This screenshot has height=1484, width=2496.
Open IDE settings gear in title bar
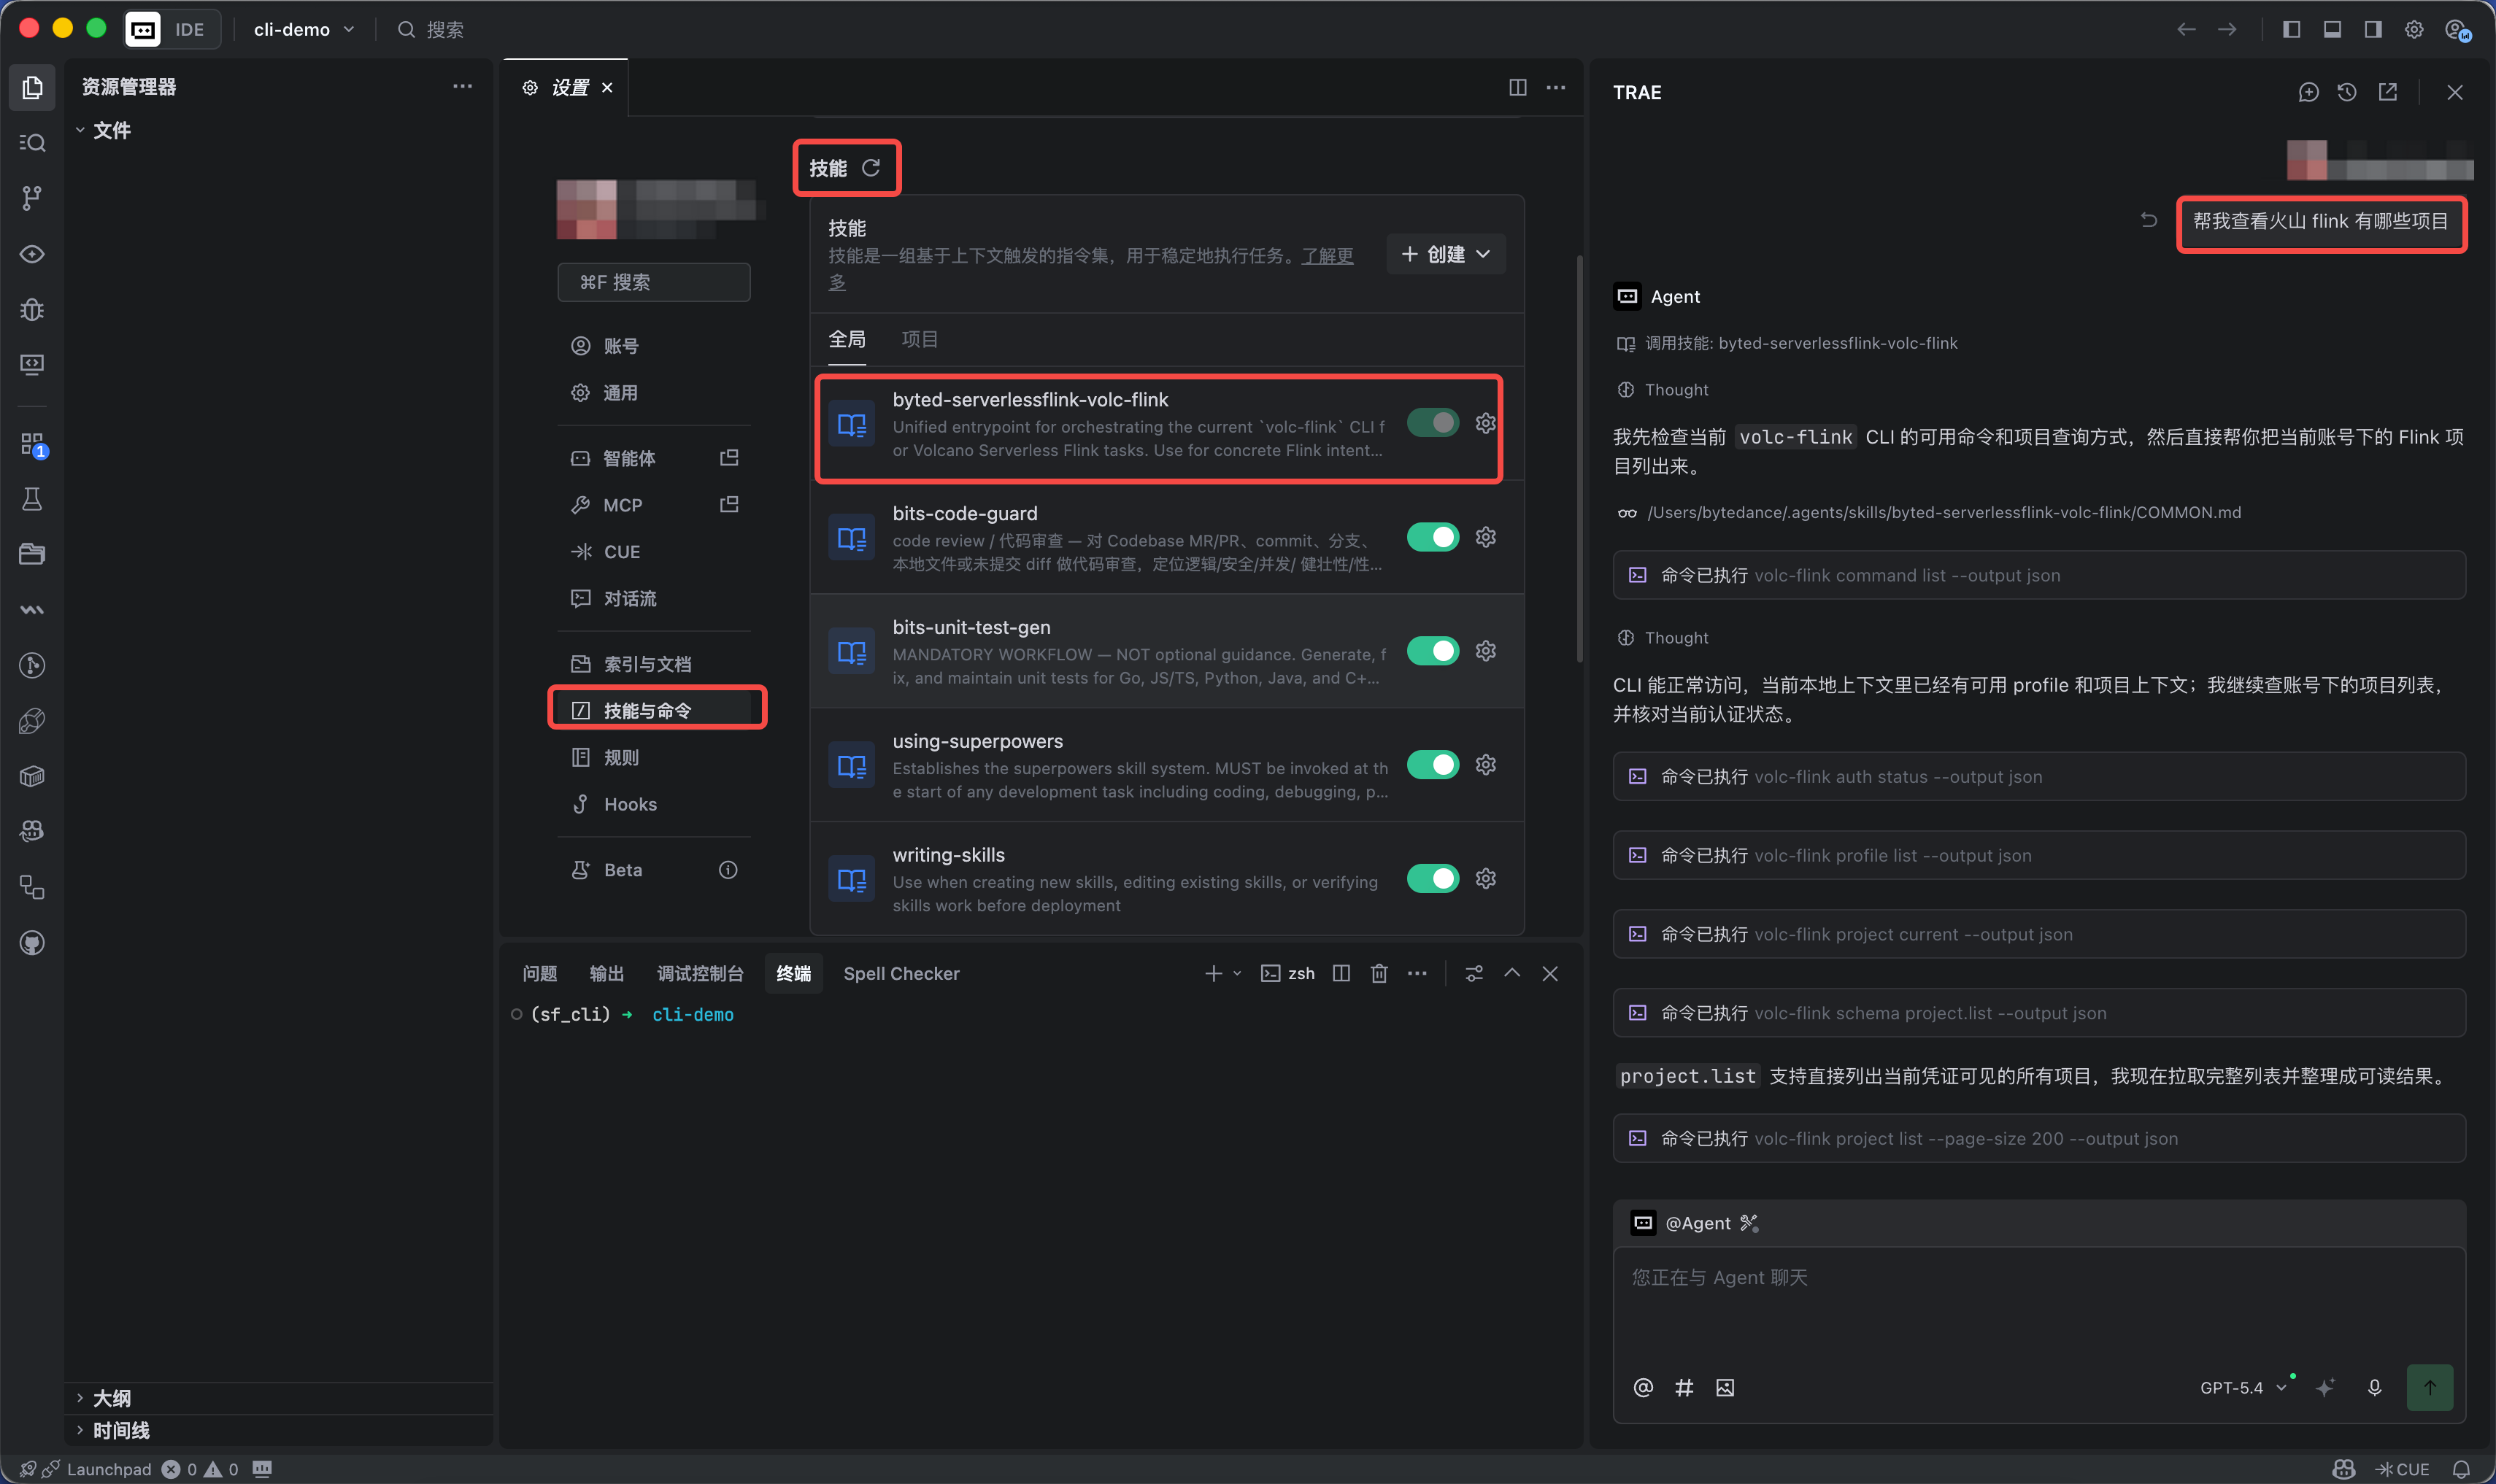point(2414,29)
